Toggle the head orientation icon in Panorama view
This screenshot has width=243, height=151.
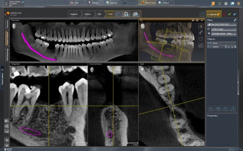tap(14, 26)
